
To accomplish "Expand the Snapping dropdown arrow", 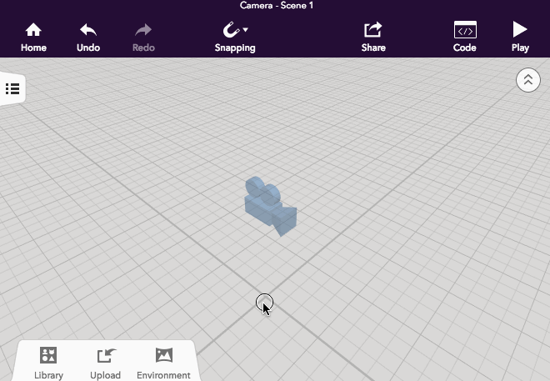I will (x=245, y=30).
